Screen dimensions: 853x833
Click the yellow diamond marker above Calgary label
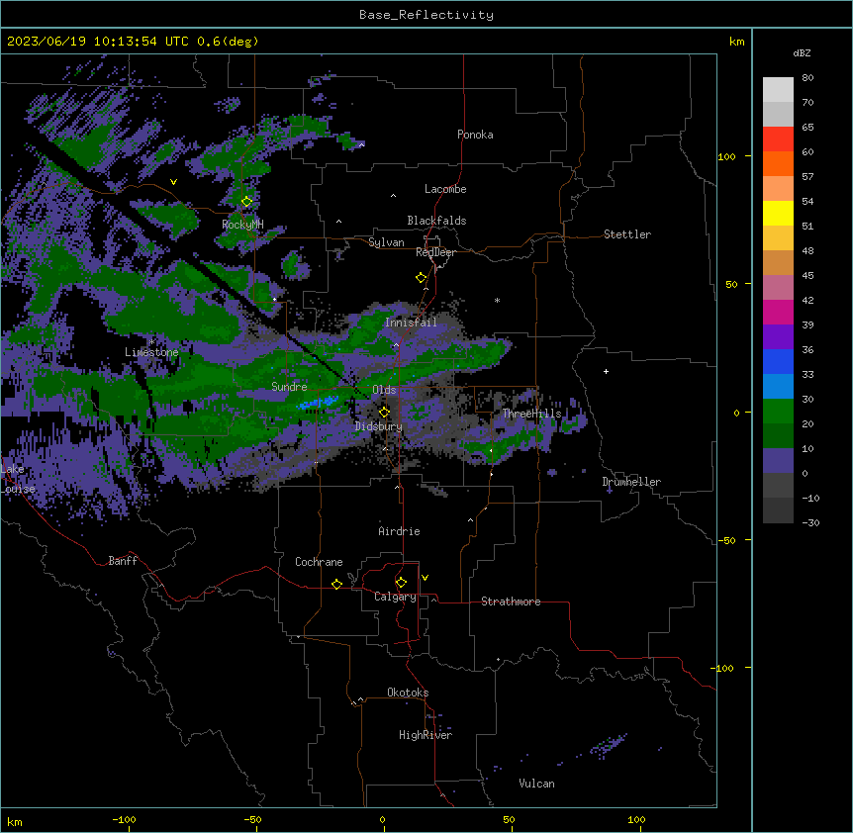[x=401, y=583]
